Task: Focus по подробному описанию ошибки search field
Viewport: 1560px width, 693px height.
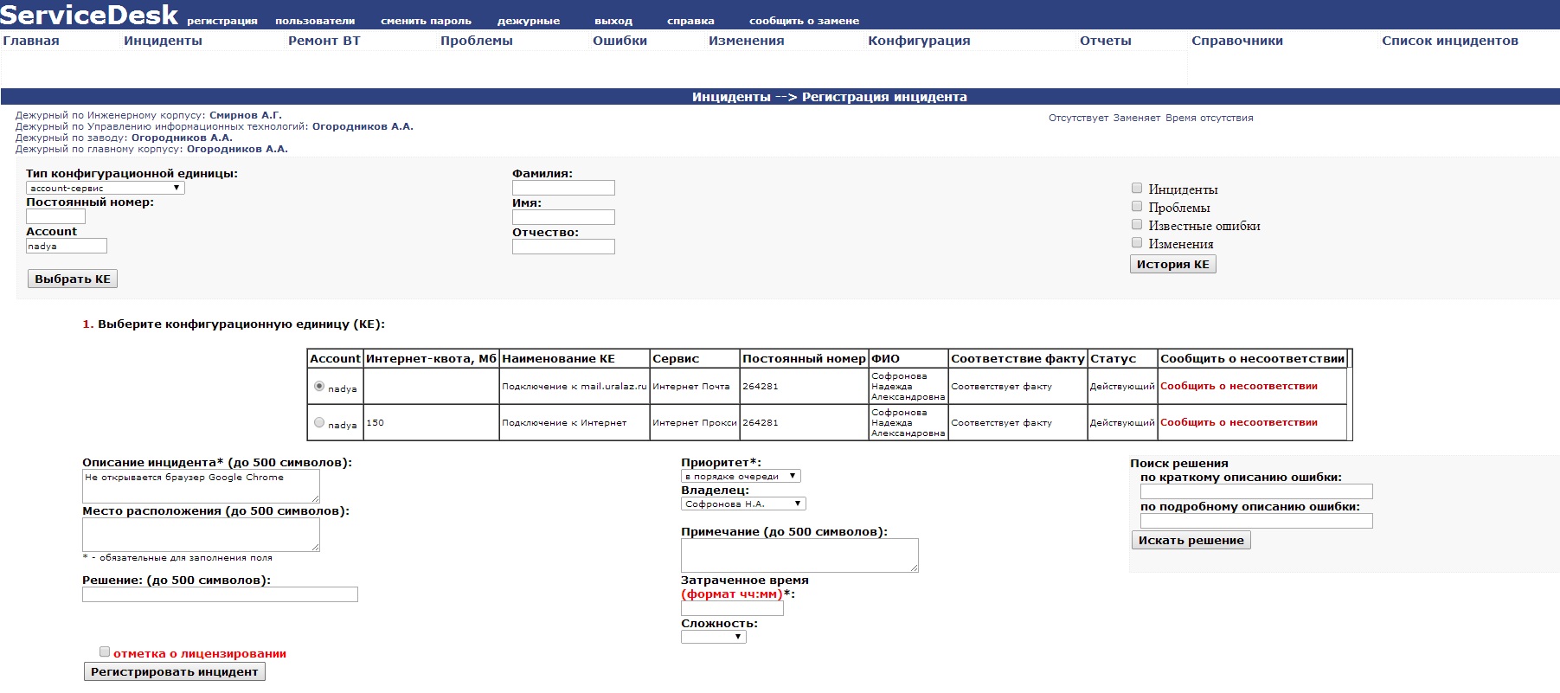Action: 1256,521
